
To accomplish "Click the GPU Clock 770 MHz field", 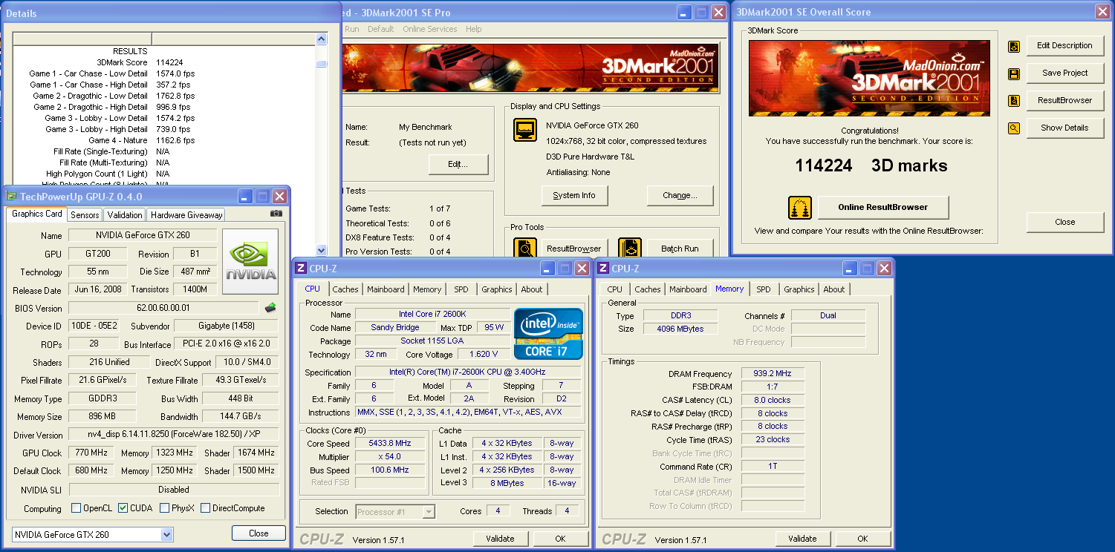I will point(92,453).
